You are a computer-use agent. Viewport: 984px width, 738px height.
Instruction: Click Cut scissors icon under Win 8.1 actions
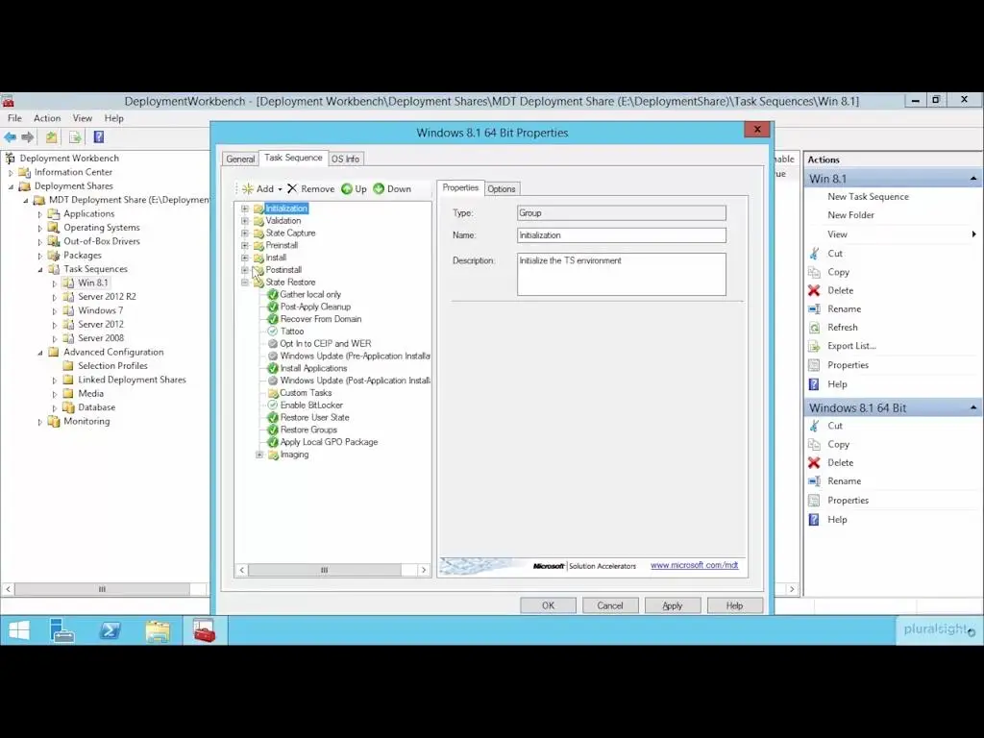point(814,254)
